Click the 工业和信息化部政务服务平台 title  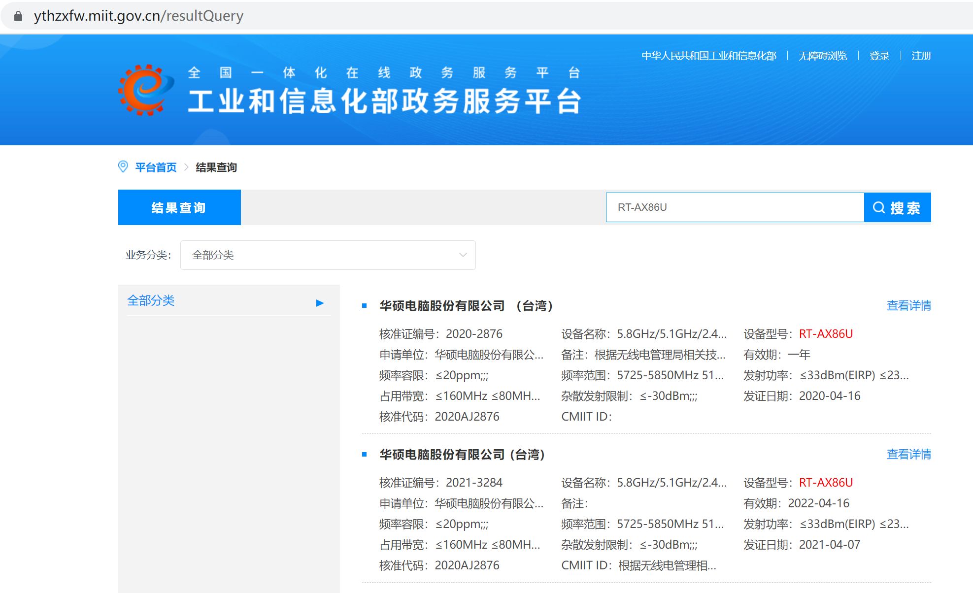[x=385, y=101]
